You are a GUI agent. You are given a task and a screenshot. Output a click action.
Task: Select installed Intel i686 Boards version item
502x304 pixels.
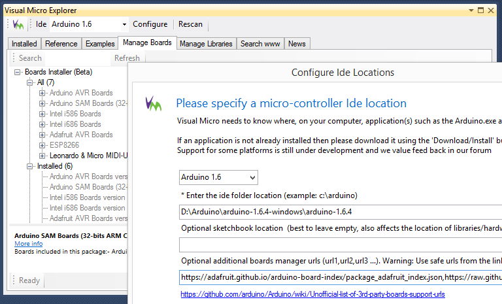(x=88, y=208)
